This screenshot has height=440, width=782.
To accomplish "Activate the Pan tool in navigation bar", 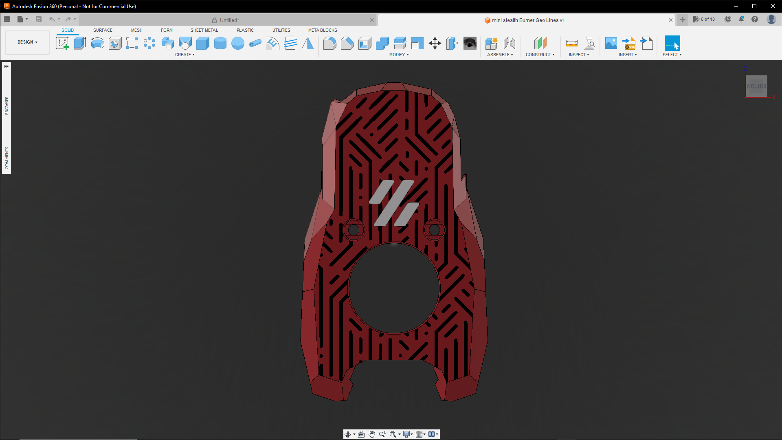I will pos(372,434).
